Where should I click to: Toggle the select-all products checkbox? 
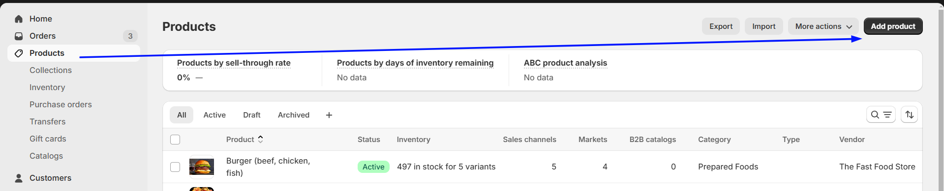click(175, 140)
